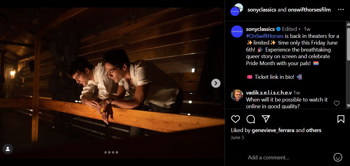Show others who liked this post
Viewport: 350px width, 166px height.
click(314, 130)
